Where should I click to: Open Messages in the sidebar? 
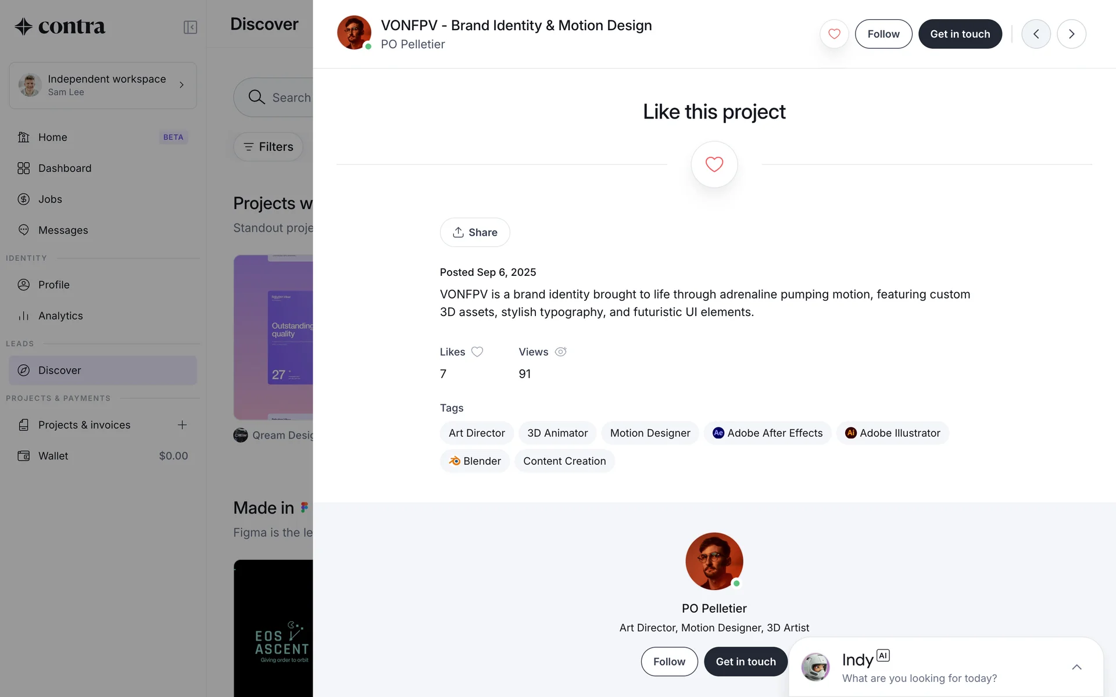point(63,230)
